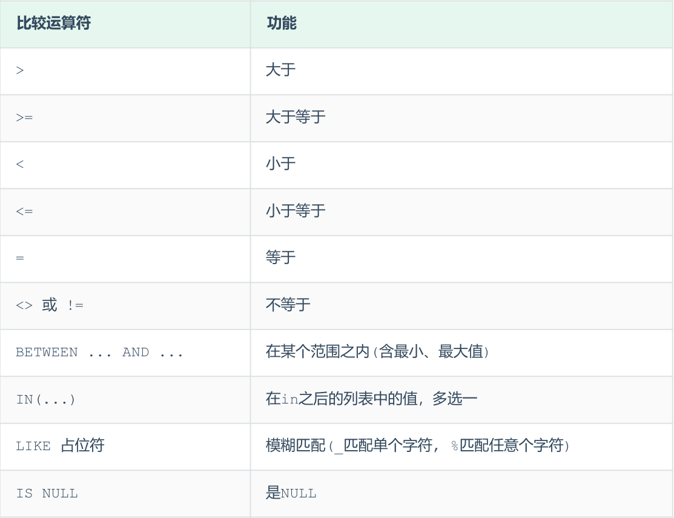
Task: Click the 在某个范围之内 description text
Action: [377, 352]
